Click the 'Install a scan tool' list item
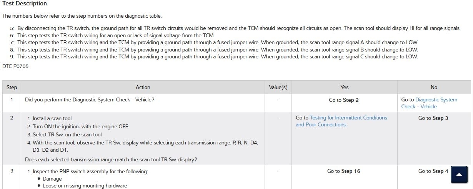473x189 pixels. pos(52,119)
